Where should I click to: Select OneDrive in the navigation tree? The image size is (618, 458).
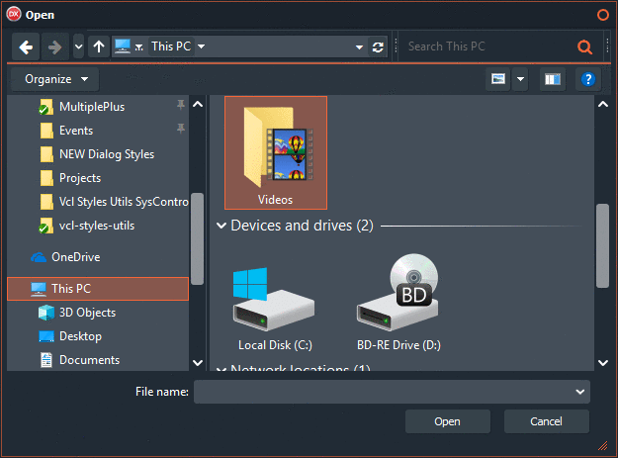click(x=75, y=257)
